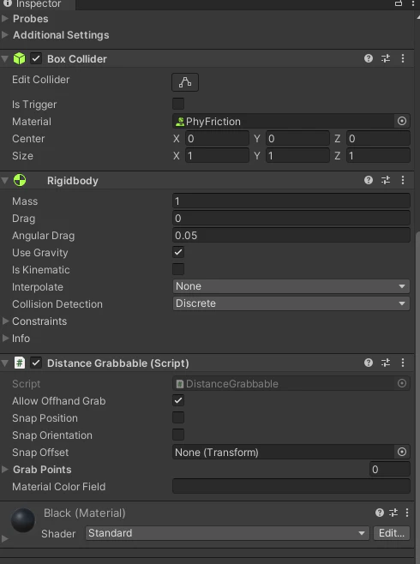Open the Collision Detection dropdown
420x564 pixels.
pyautogui.click(x=291, y=303)
